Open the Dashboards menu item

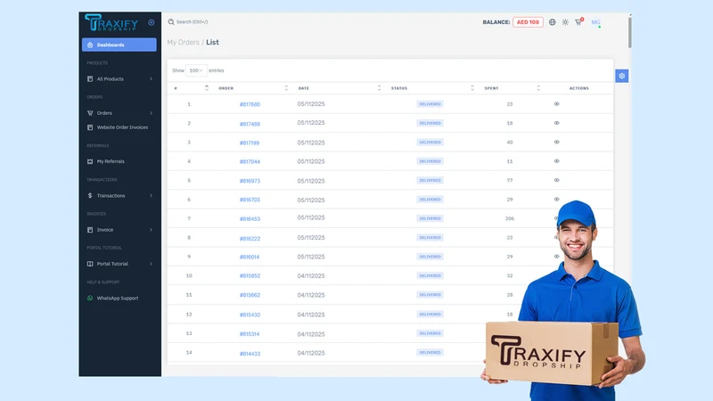pos(119,45)
